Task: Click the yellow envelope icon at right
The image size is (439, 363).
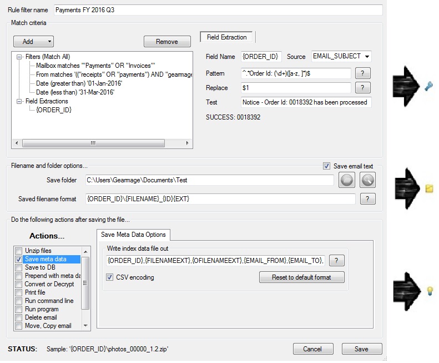Action: tap(429, 189)
